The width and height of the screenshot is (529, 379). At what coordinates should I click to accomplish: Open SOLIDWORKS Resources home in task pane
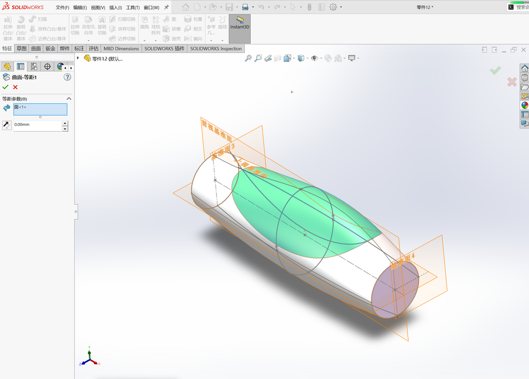(x=525, y=69)
